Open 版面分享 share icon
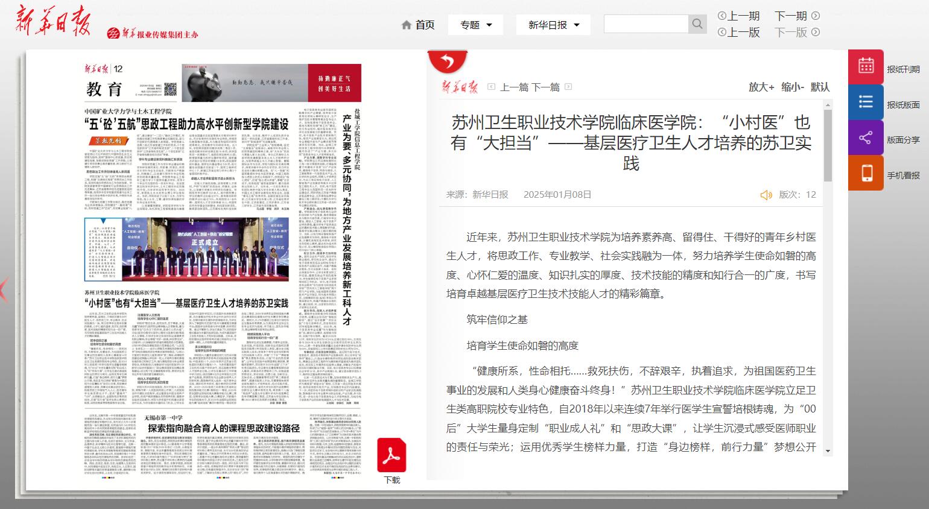 tap(866, 138)
